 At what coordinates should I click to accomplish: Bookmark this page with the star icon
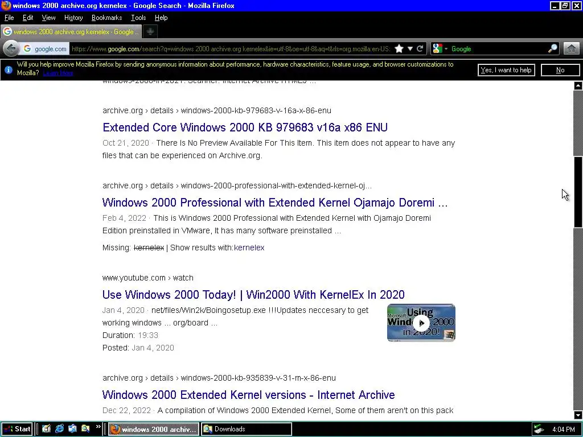(x=399, y=49)
